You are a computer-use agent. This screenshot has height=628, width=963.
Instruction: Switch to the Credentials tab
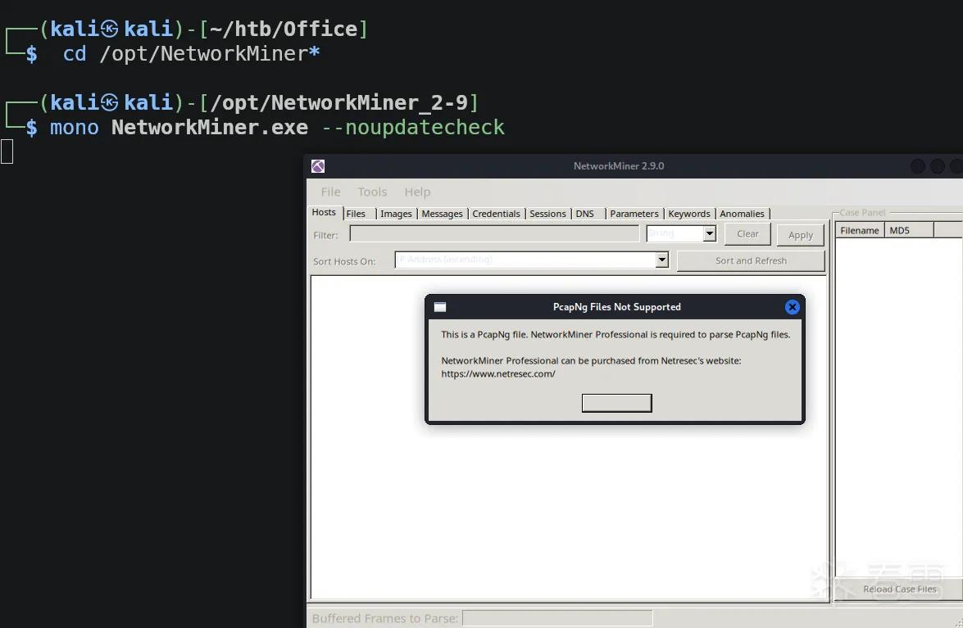496,214
